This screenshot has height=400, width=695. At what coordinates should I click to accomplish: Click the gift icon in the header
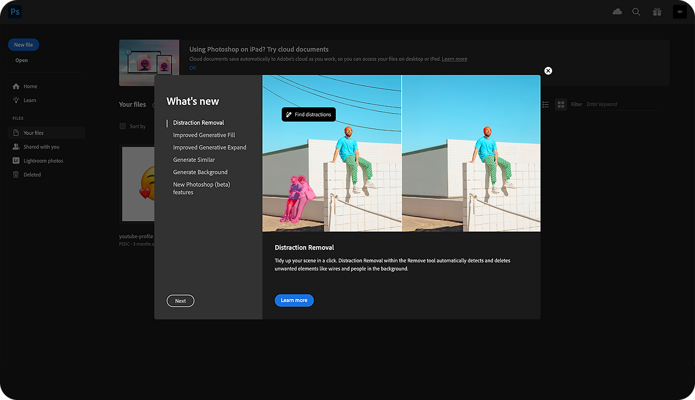pos(657,12)
